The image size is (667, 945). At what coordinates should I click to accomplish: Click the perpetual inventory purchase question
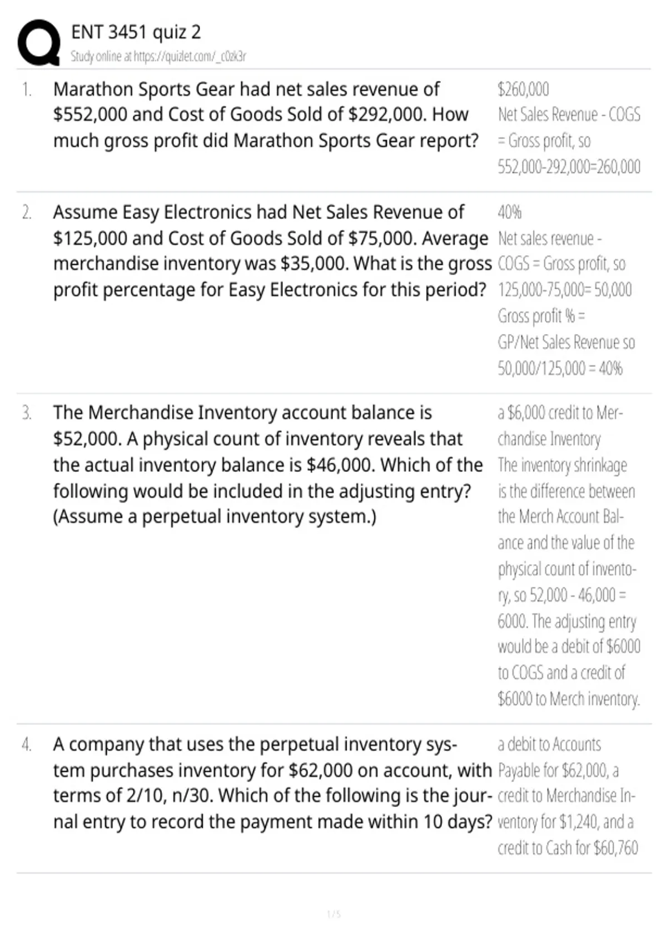tap(272, 783)
